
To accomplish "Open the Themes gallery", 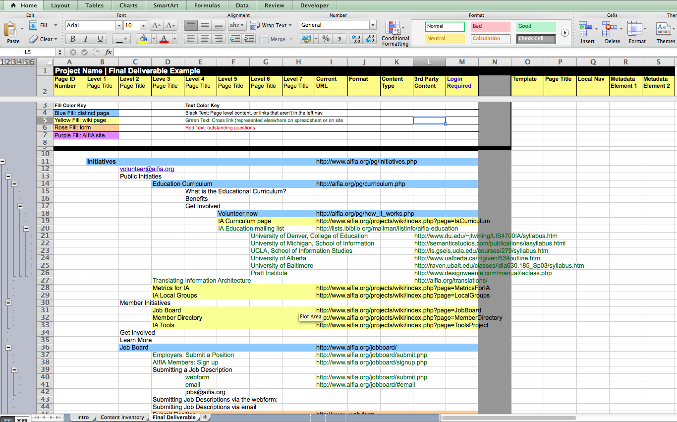I will (x=666, y=33).
